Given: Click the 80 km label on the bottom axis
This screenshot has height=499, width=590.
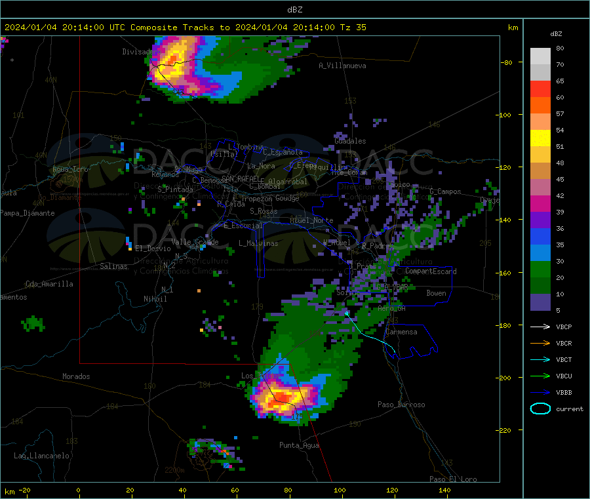Looking at the screenshot, I should [288, 490].
